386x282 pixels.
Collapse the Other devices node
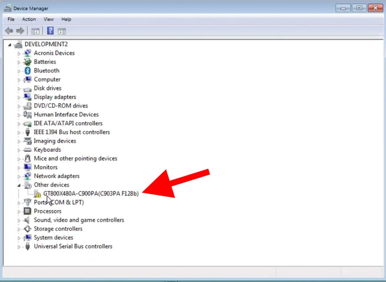(19, 185)
